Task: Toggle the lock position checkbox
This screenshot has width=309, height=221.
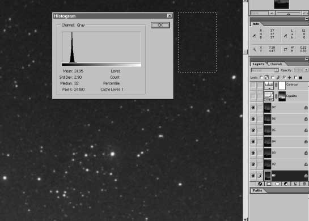Action: click(x=284, y=78)
